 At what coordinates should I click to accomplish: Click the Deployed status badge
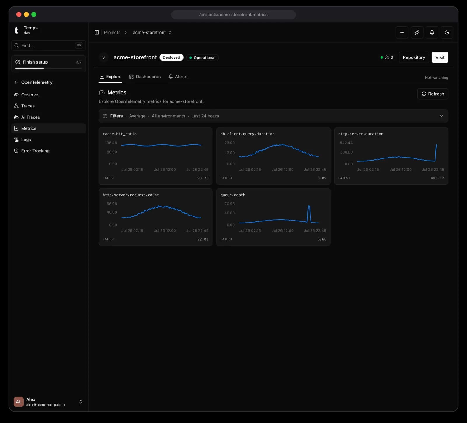(x=171, y=57)
